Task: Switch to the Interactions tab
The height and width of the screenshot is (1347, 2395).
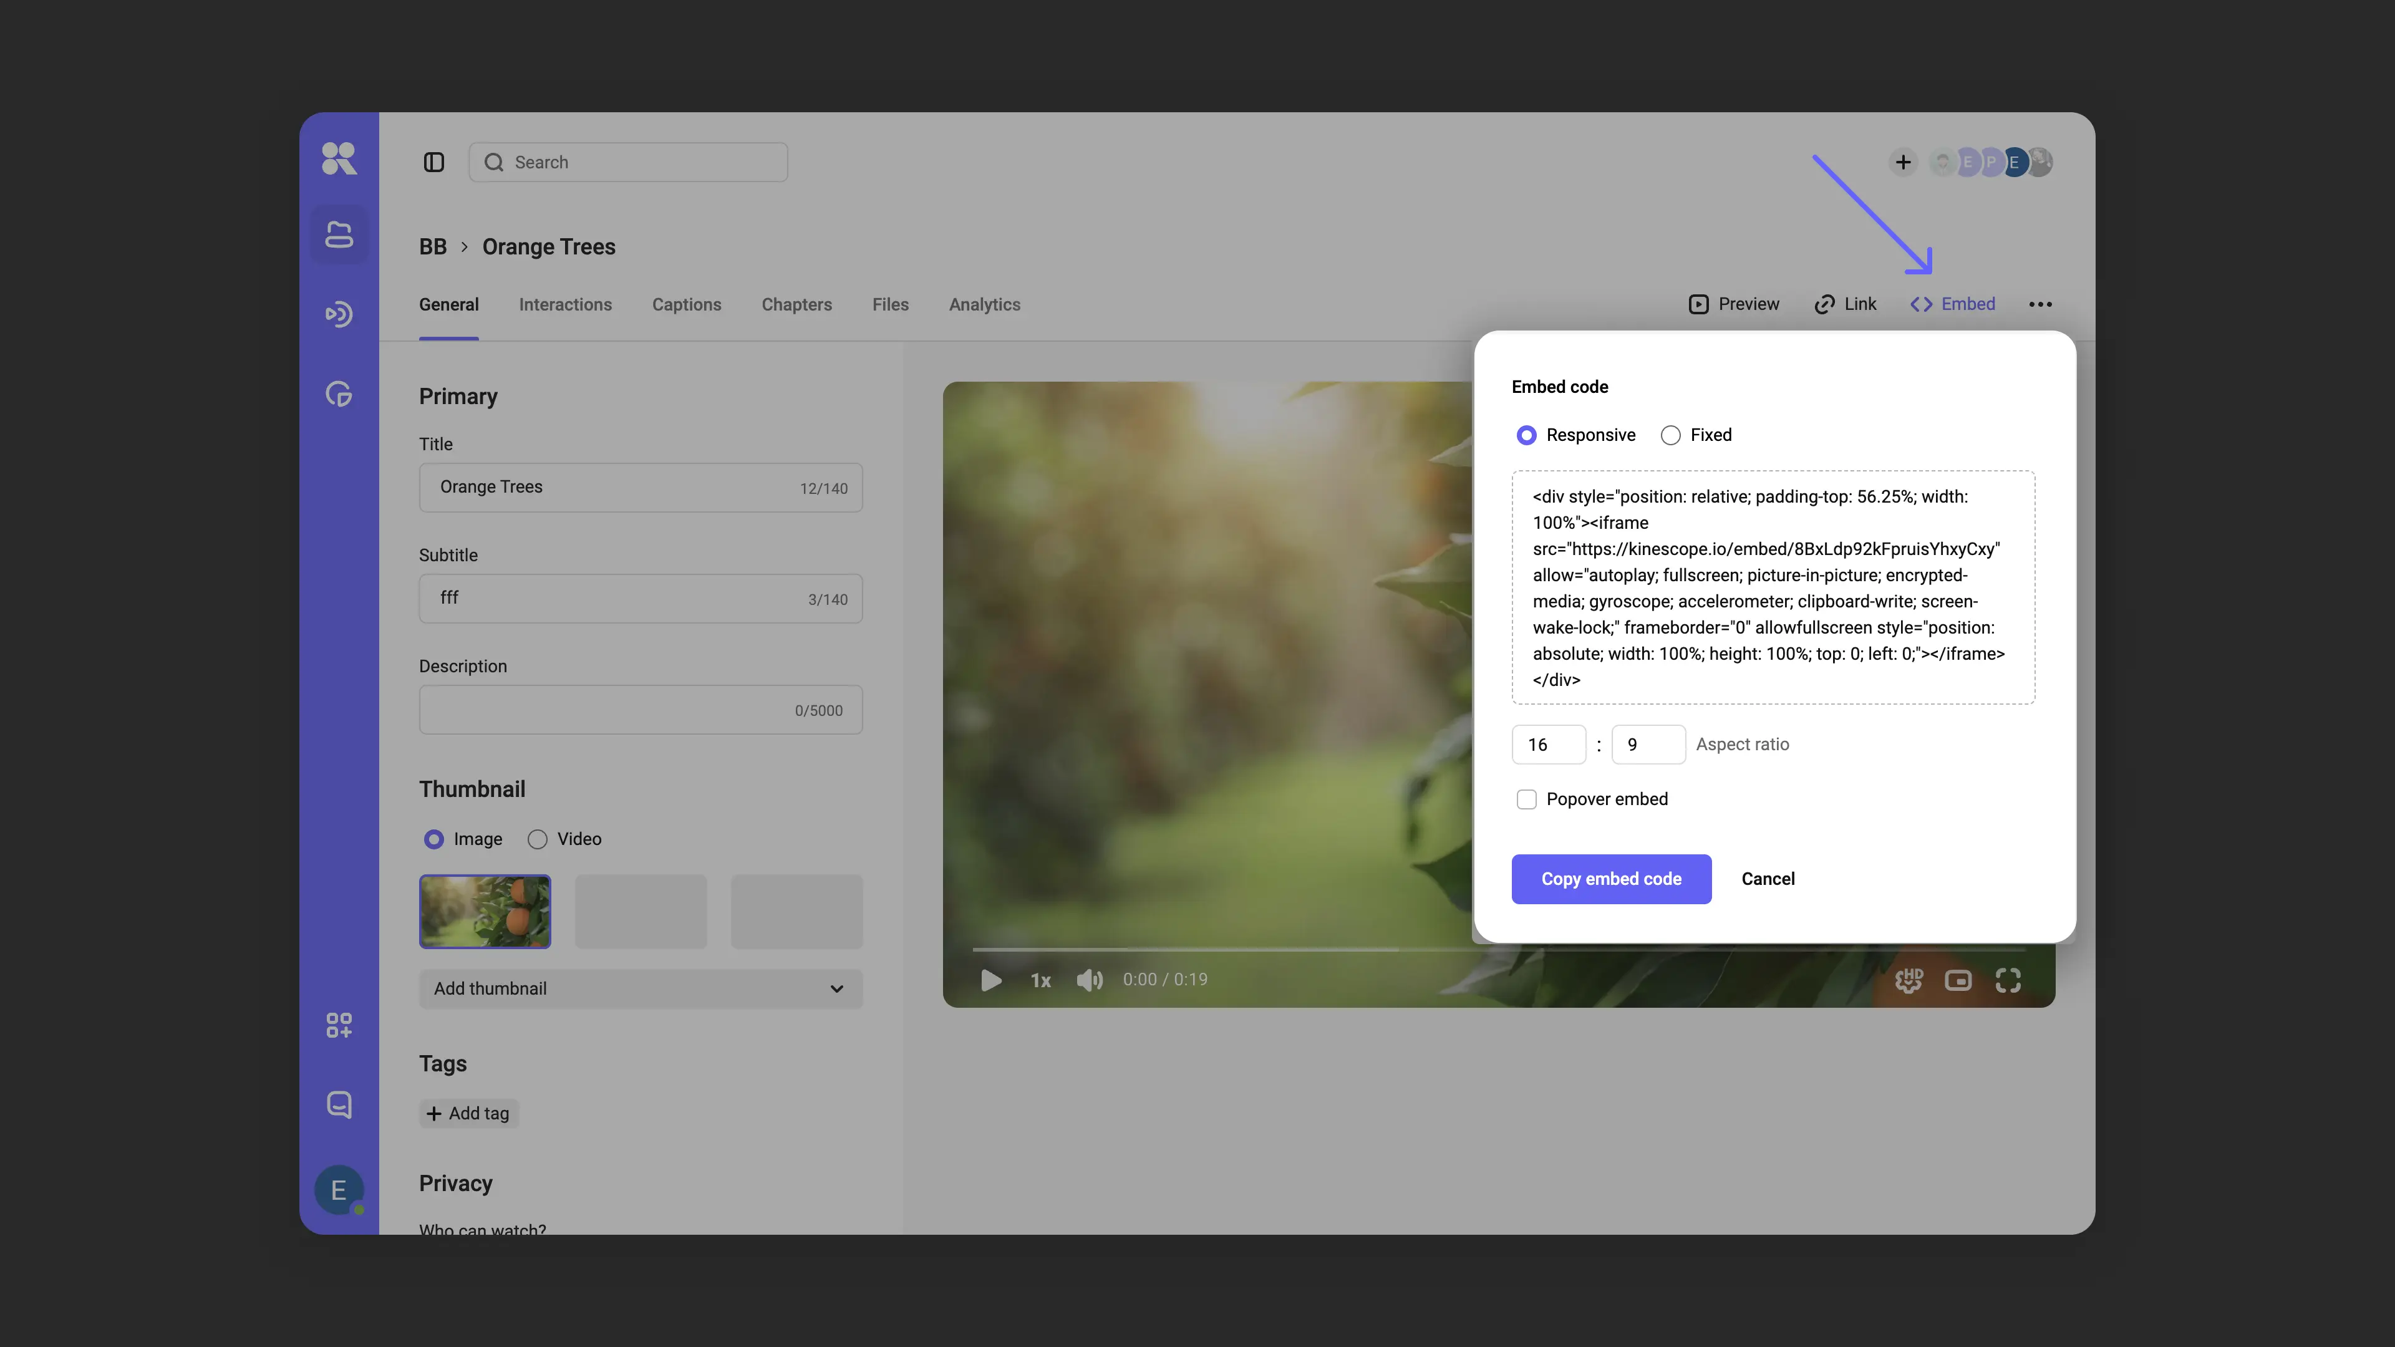Action: tap(565, 305)
